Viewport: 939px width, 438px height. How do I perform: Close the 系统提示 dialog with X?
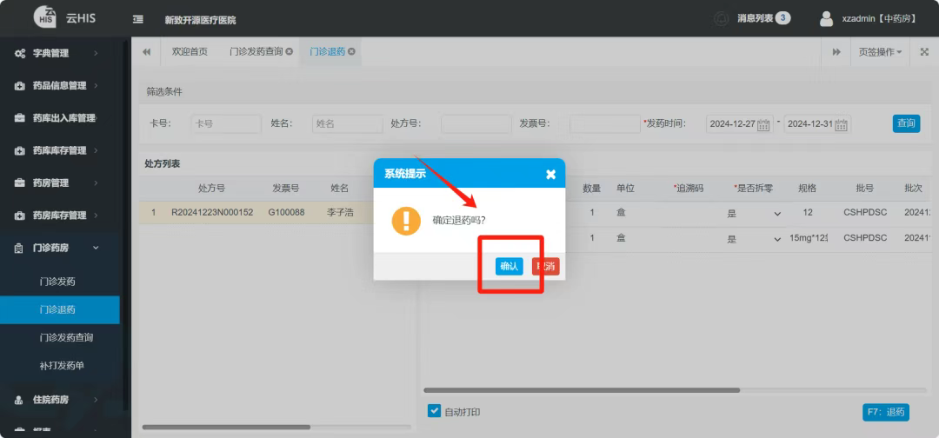pos(551,174)
